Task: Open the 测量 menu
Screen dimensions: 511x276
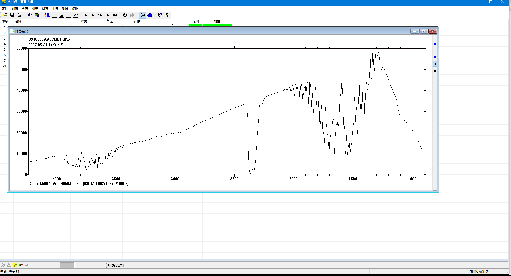Action: pyautogui.click(x=35, y=8)
